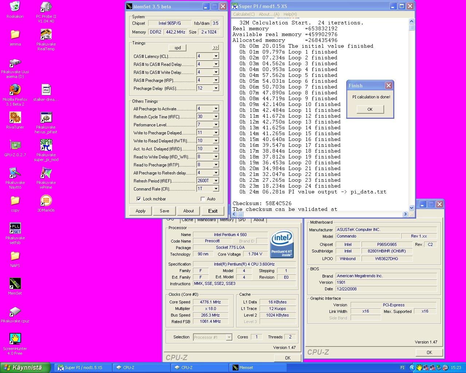Expand Write to Read Delayed (tWTR) dropdown
466x373 pixels.
pyautogui.click(x=216, y=141)
